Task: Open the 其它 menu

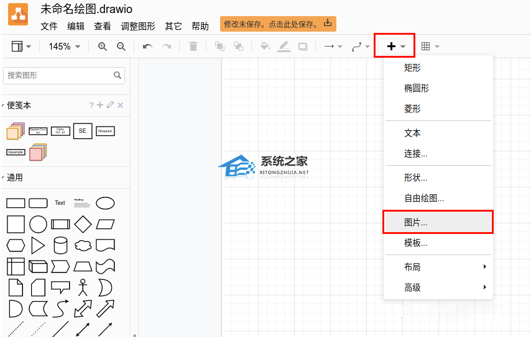Action: (x=173, y=26)
